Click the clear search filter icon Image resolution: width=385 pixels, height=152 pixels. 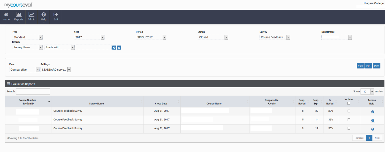coord(119,48)
